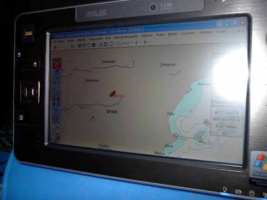The image size is (267, 200).
Task: Click the clock timer icon in toolbar
Action: [x=119, y=43]
